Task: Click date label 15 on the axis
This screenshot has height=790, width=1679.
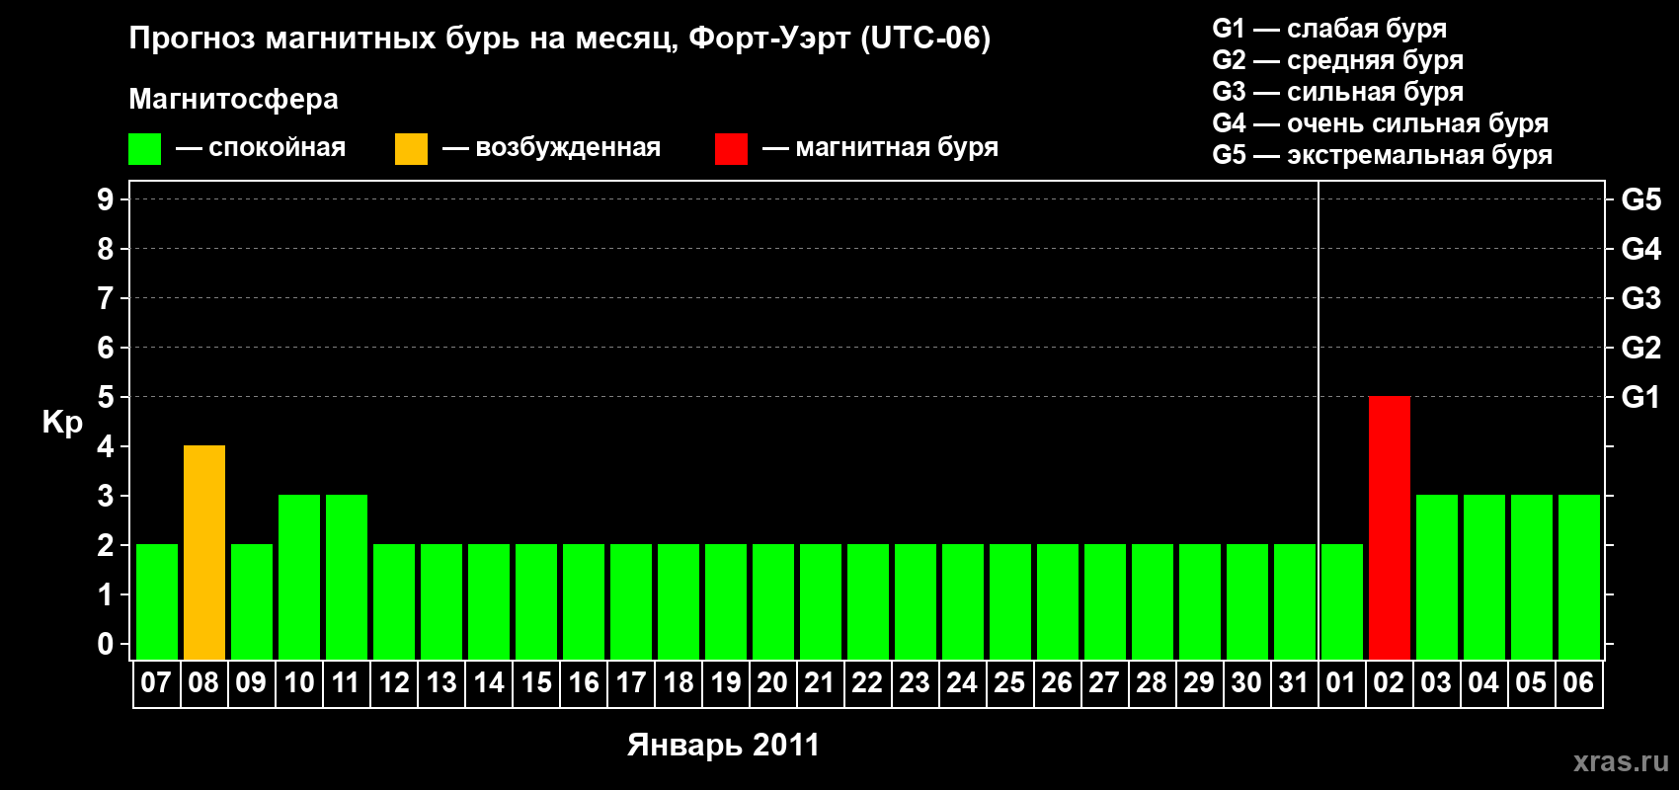Action: point(536,682)
